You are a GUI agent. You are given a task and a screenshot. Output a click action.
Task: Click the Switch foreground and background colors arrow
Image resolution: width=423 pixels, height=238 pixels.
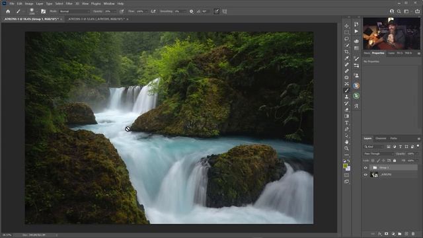point(349,161)
